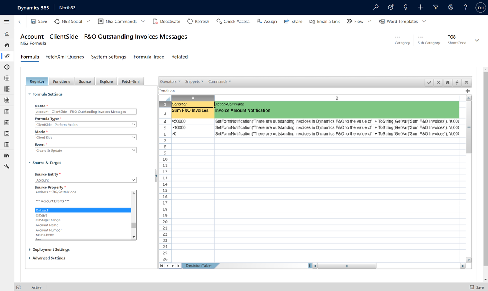The width and height of the screenshot is (488, 291).
Task: Go to Home in the left sidebar
Action: [x=7, y=34]
